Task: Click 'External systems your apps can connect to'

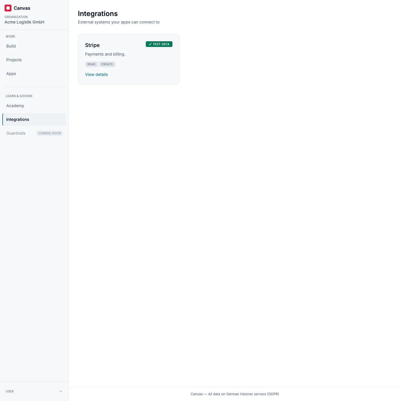Action: 119,22
